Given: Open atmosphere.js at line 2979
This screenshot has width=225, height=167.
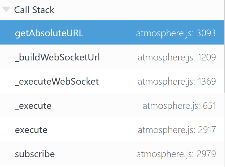Looking at the screenshot, I should pos(176,154).
